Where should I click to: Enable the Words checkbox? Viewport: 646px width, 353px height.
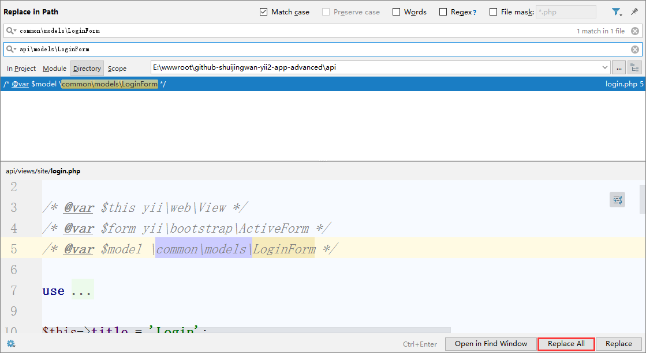(397, 12)
